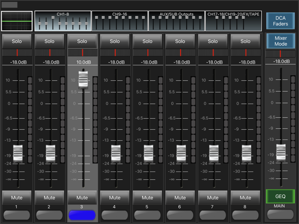The height and width of the screenshot is (224, 299).
Task: Mute channel 1
Action: 17,198
